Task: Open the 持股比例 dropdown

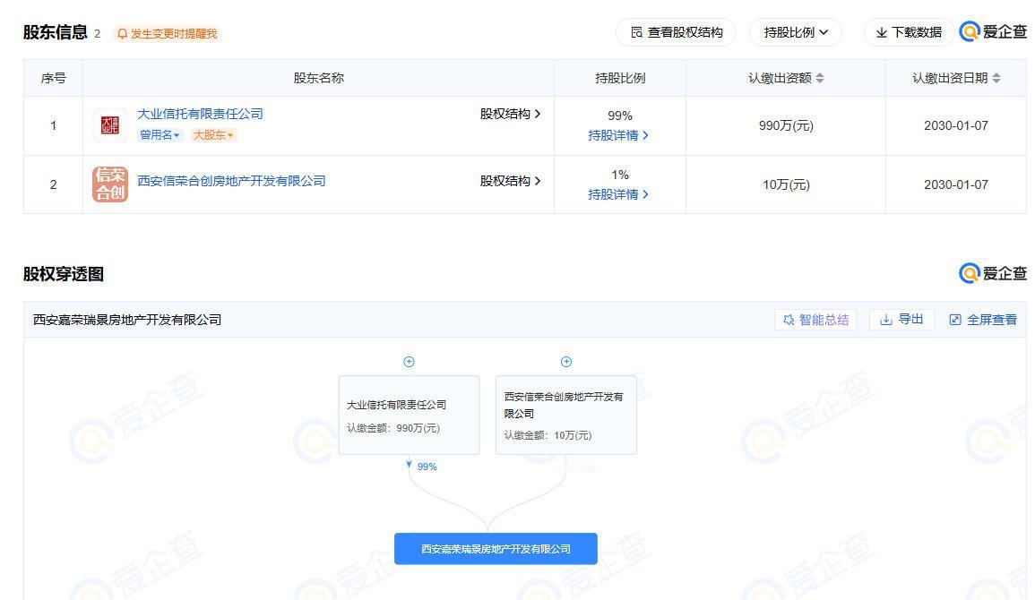Action: [x=796, y=32]
